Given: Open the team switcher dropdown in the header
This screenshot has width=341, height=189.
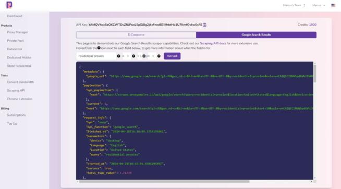Looking at the screenshot, I should (294, 5).
